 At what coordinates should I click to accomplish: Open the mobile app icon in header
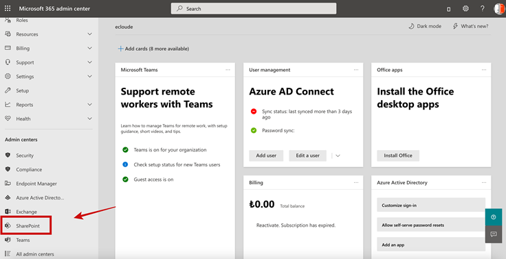[x=448, y=10]
